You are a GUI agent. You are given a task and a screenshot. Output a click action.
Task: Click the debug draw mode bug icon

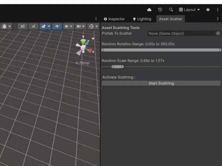pos(5,26)
